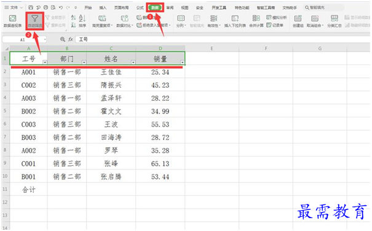Switch to the Home (开始) tab

click(x=88, y=7)
